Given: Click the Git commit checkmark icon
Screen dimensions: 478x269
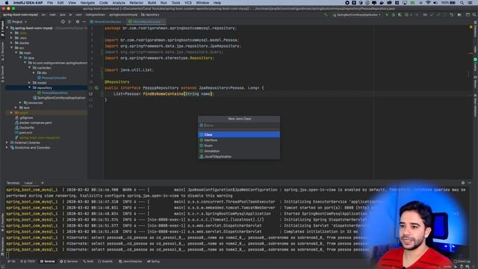Looking at the screenshot, I should (438, 15).
